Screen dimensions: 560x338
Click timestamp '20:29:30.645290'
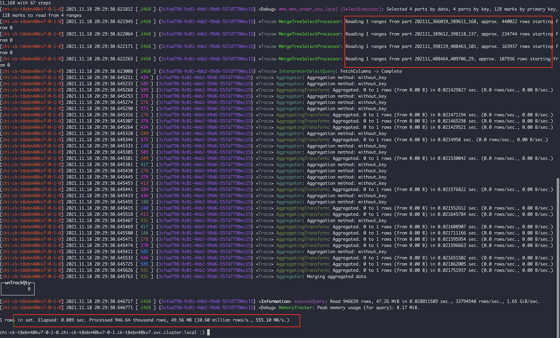click(x=114, y=109)
